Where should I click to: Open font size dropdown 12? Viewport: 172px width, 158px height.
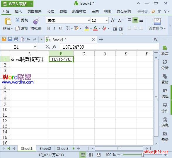pos(107,21)
